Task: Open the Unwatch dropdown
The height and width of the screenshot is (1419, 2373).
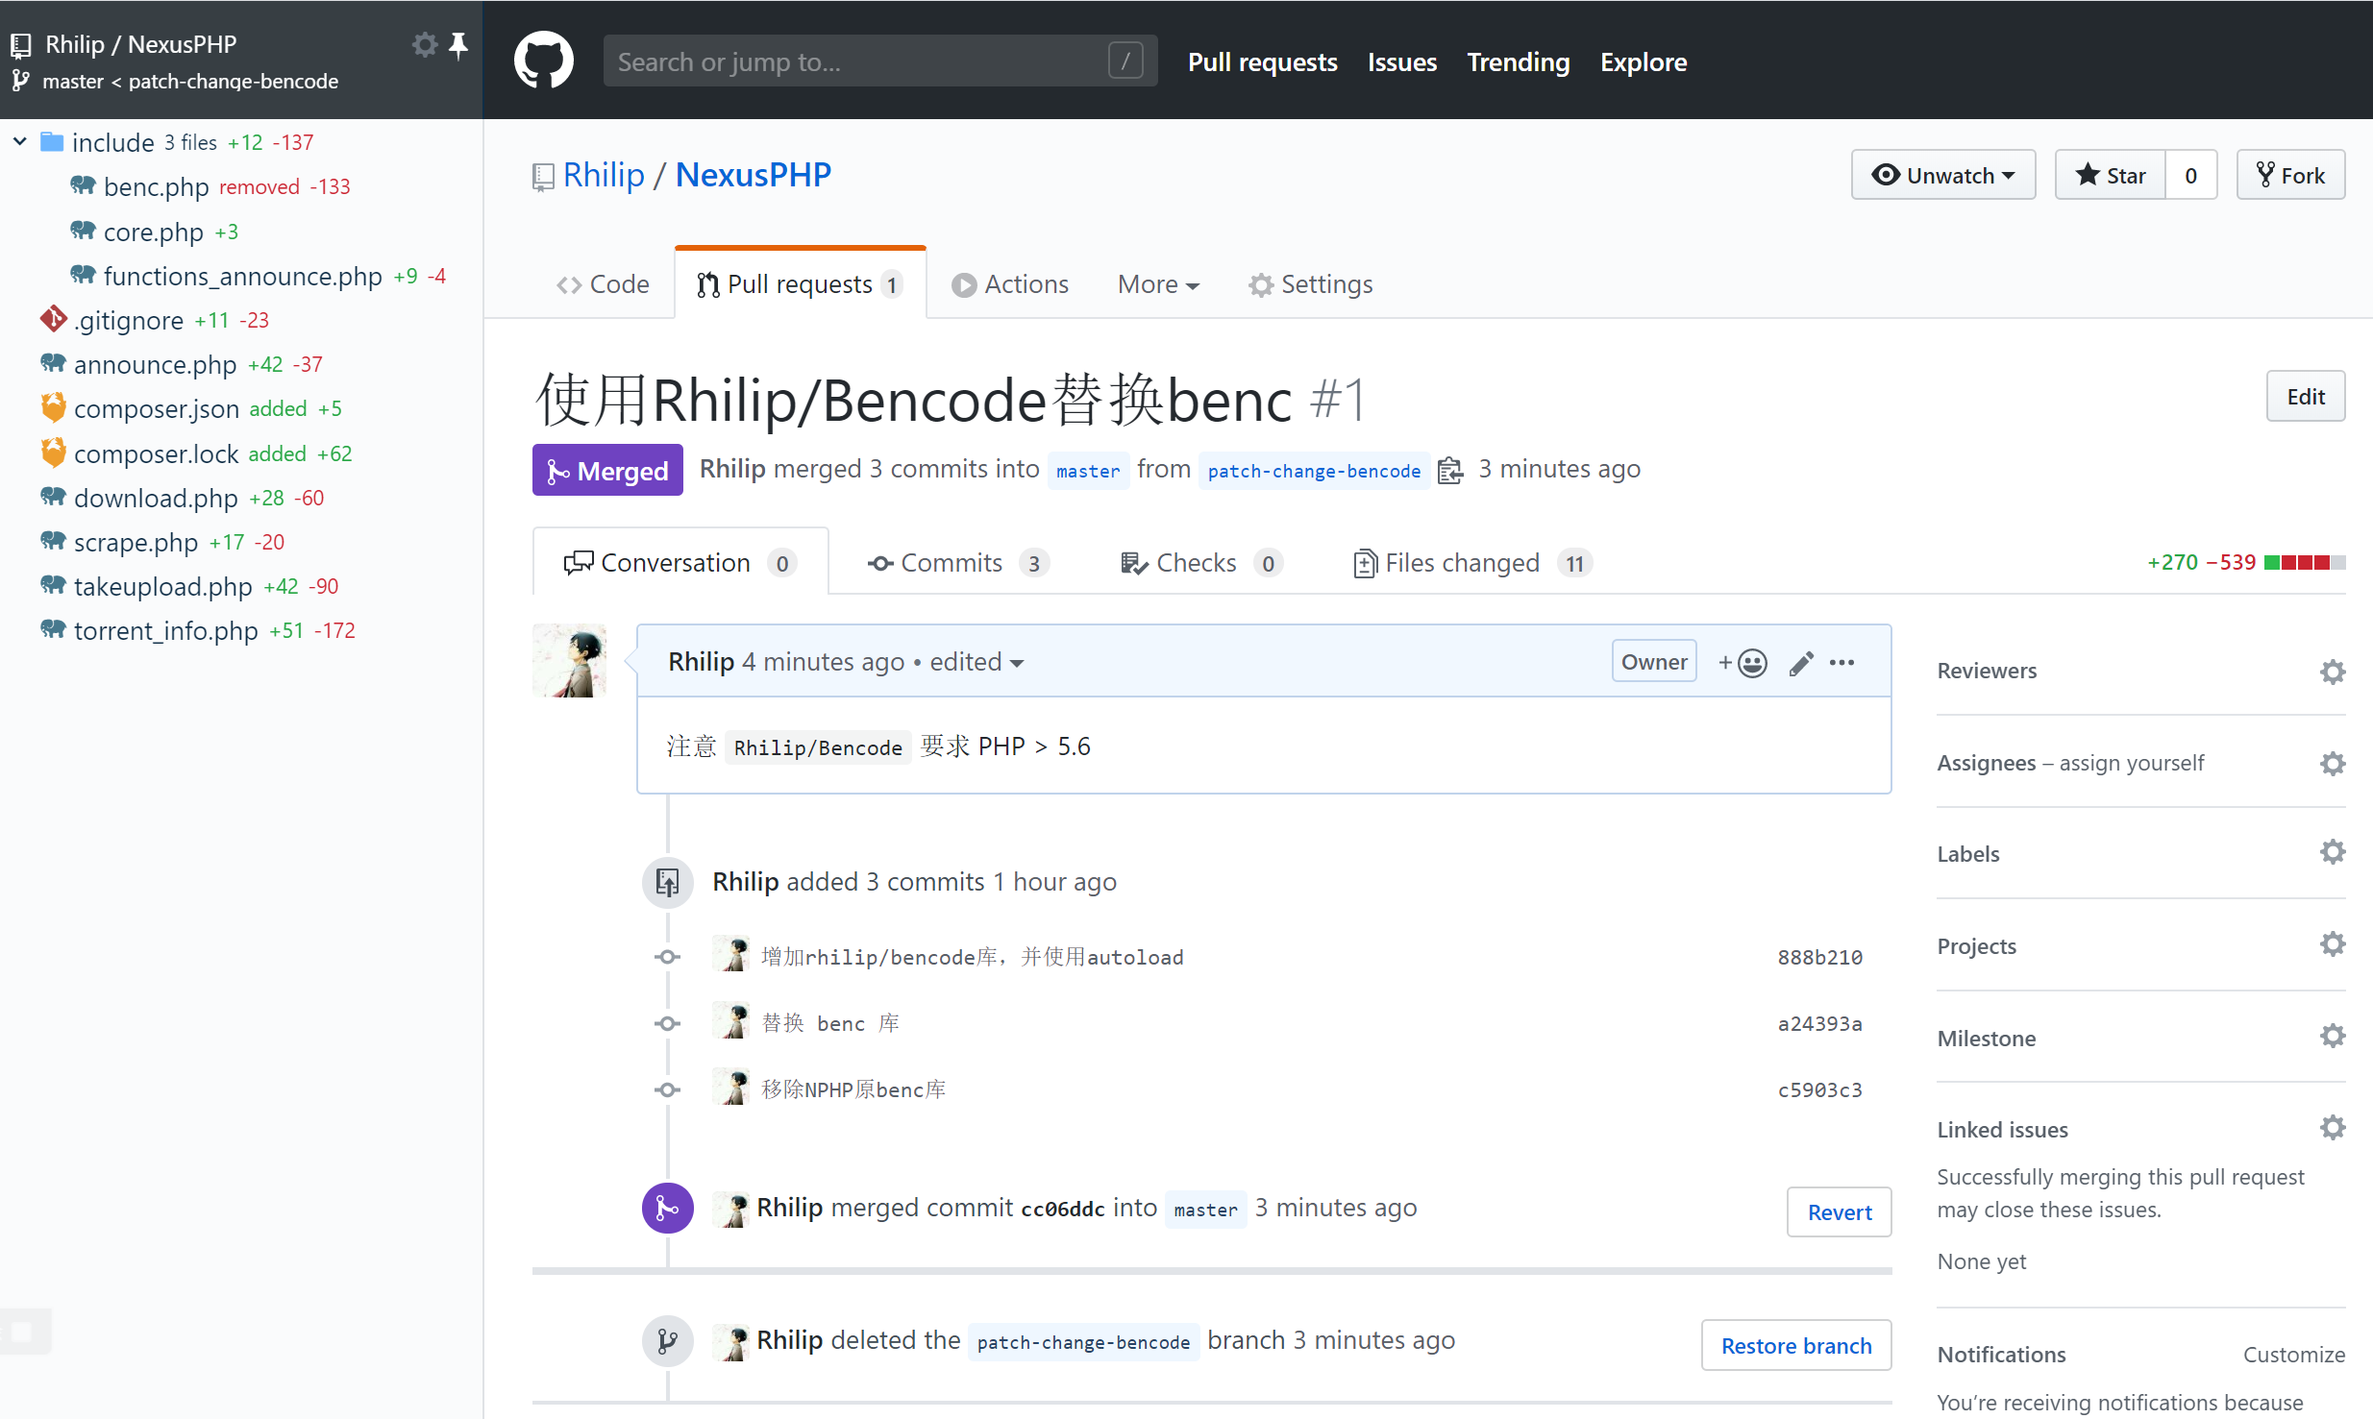Action: 1943,175
